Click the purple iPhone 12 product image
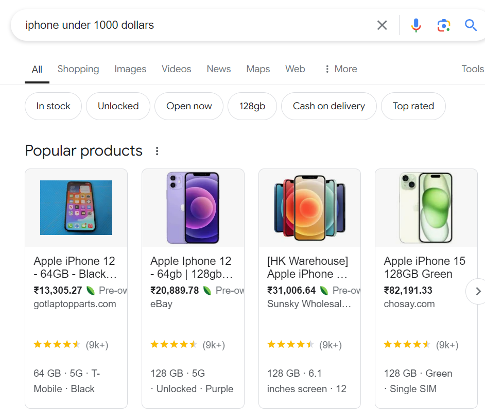485x420 pixels. tap(193, 208)
